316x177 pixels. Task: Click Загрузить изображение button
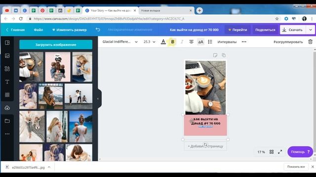tap(56, 45)
